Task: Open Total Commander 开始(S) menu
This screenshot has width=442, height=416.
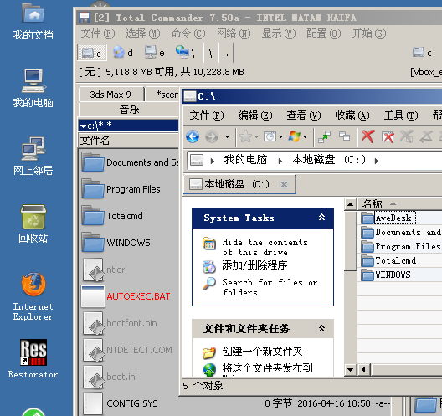Action: pos(368,33)
